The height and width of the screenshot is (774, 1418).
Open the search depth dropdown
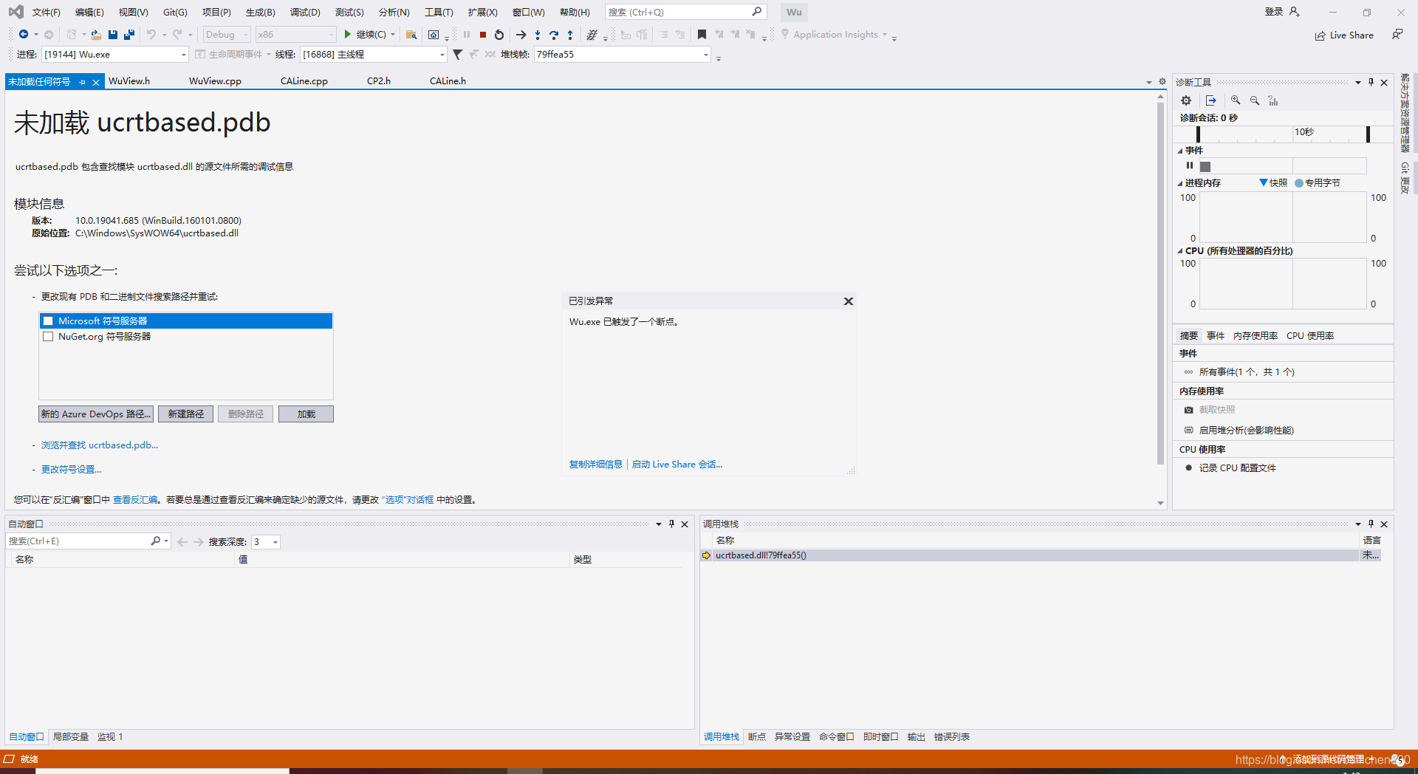coord(266,542)
